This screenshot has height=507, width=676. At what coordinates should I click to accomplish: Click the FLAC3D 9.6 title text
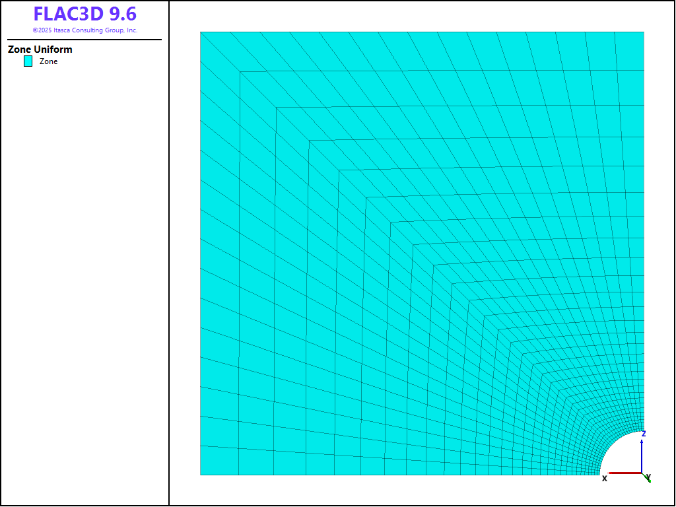(x=84, y=14)
